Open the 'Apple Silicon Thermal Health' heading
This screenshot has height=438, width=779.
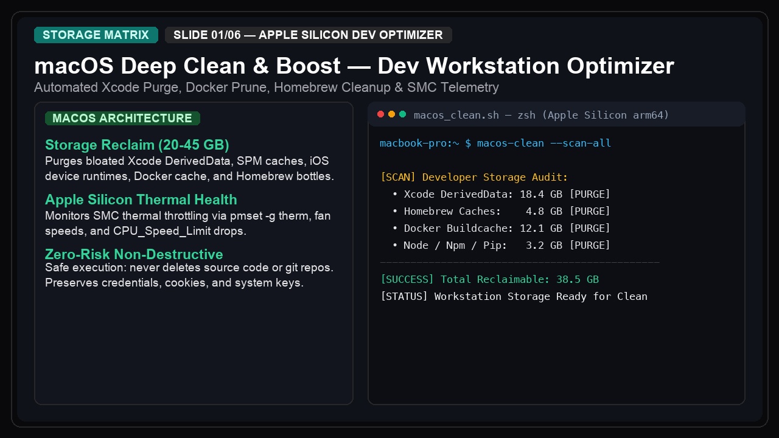pos(141,200)
